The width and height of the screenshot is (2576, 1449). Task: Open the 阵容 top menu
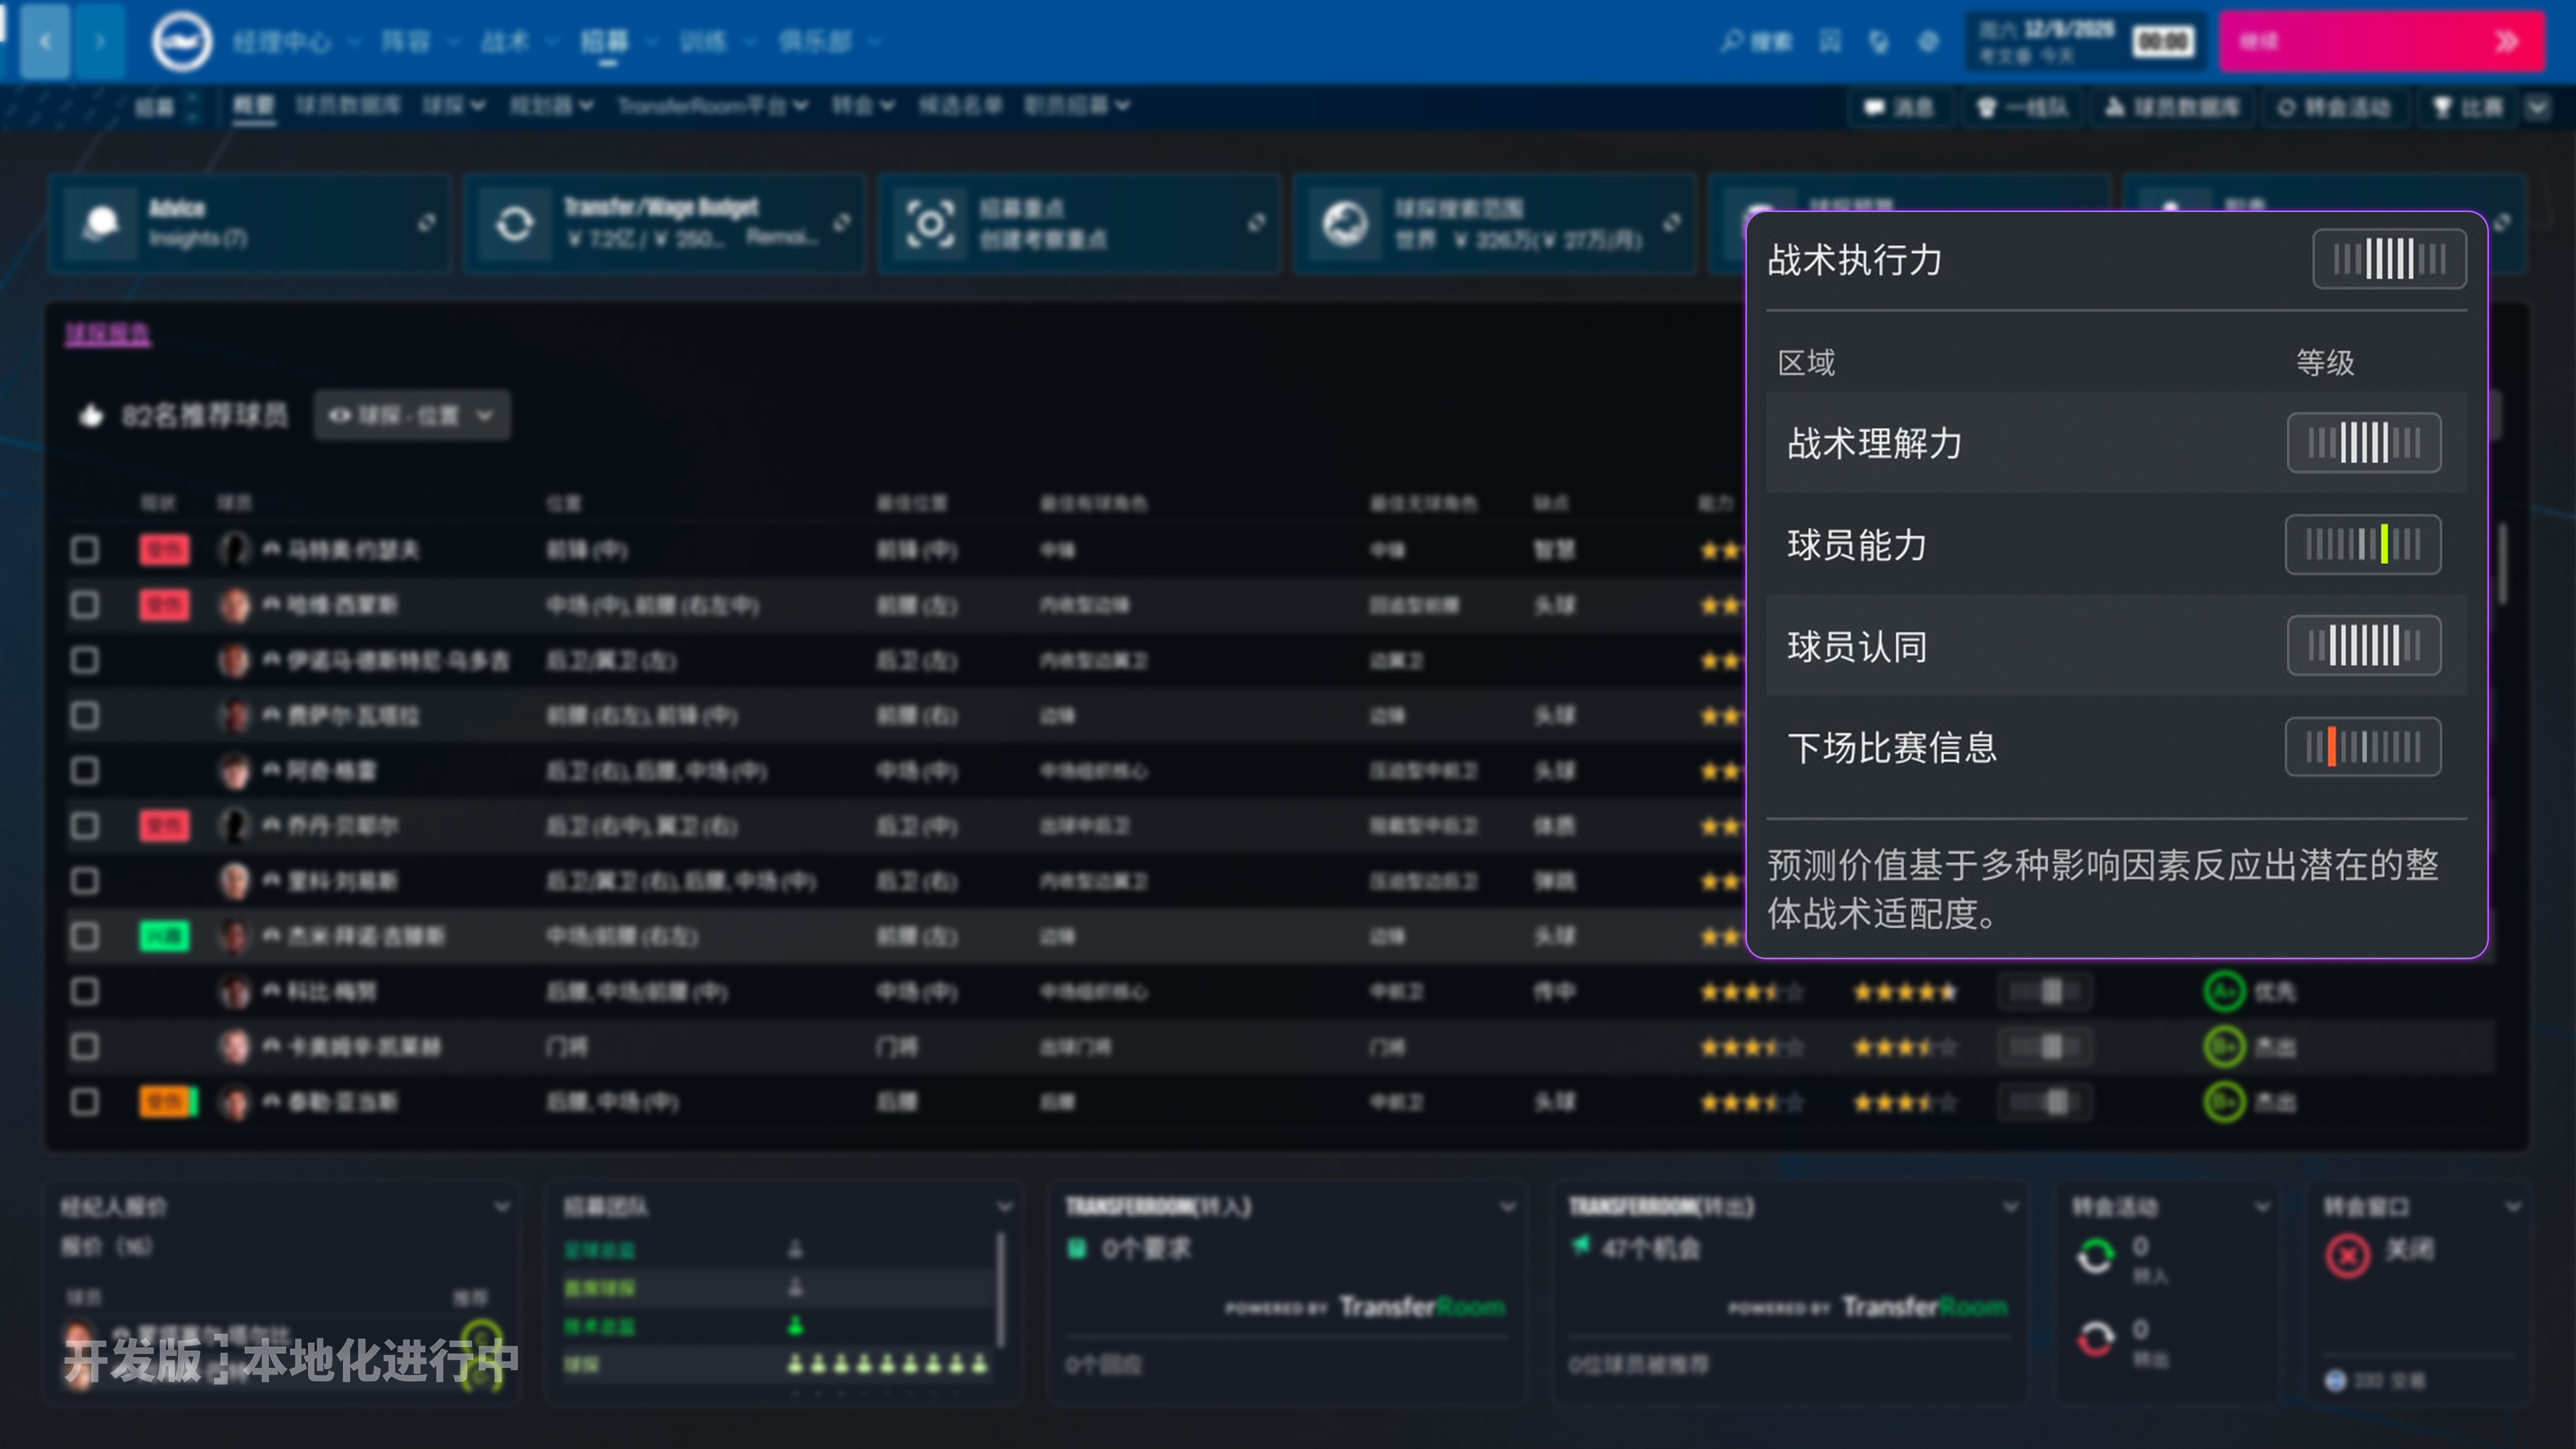point(406,41)
